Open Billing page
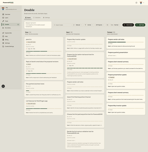Viewport: 148px width, 152px height. tap(11, 40)
